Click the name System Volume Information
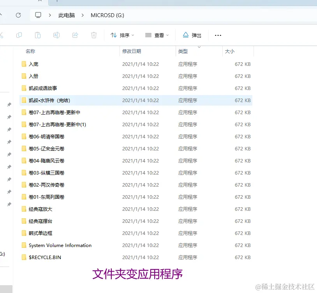This screenshot has height=293, width=317. [x=60, y=245]
